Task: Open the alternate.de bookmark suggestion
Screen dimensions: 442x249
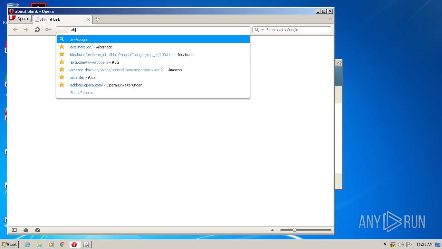Action: coord(153,47)
